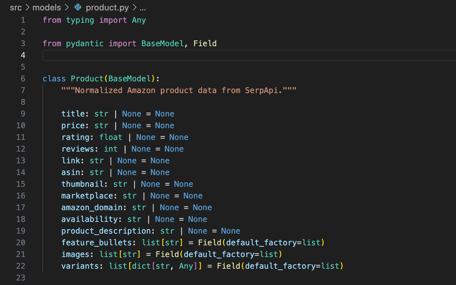The height and width of the screenshot is (285, 456).
Task: Click the 'asin' field name
Action: coord(71,172)
